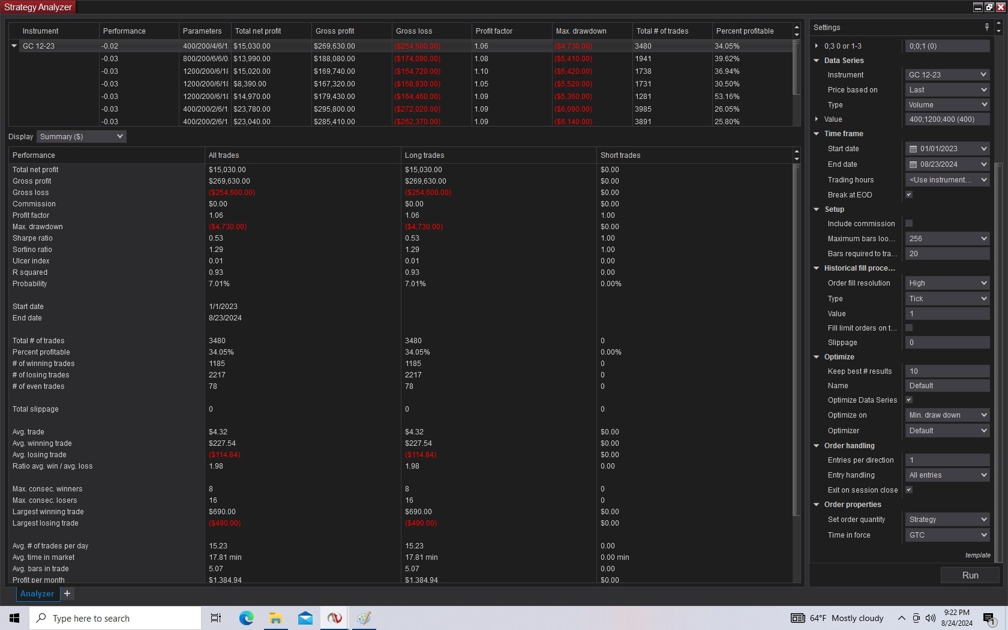Run the strategy optimization
The image size is (1008, 630).
(x=970, y=575)
